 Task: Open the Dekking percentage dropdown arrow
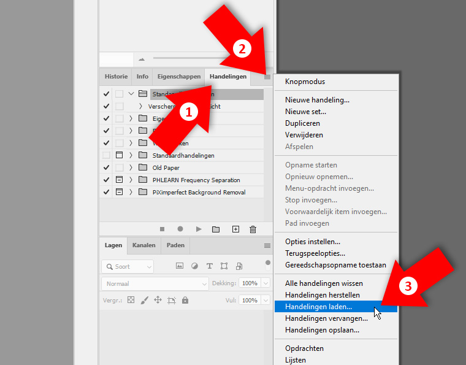coord(265,284)
